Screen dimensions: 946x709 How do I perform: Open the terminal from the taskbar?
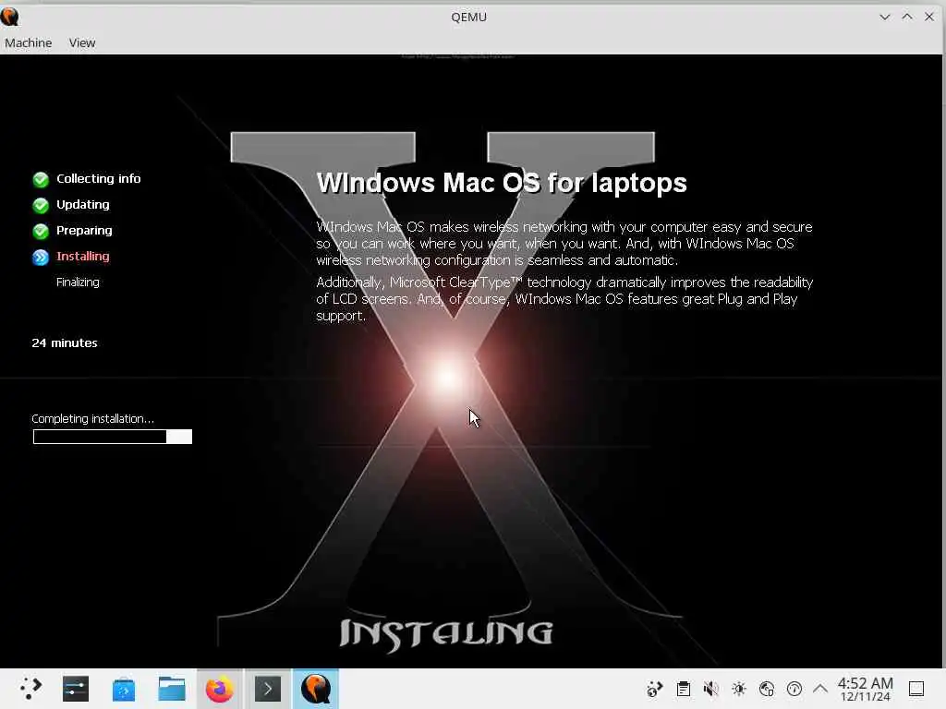point(268,689)
